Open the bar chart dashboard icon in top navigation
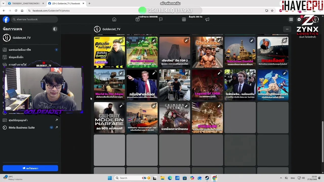 click(184, 19)
